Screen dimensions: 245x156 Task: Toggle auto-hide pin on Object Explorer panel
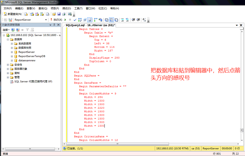[54, 25]
